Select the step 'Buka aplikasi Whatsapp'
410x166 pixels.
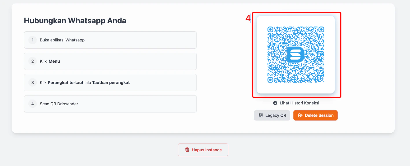tap(110, 40)
